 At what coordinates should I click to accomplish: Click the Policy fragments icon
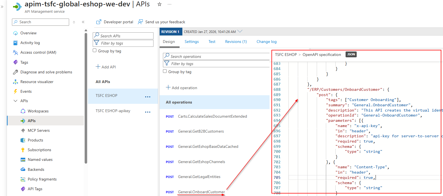click(x=23, y=179)
